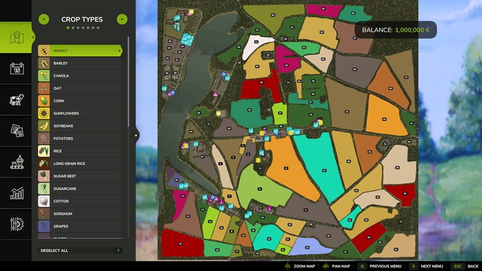Collapse the side panel with arrow tab
The width and height of the screenshot is (482, 271).
point(137,135)
